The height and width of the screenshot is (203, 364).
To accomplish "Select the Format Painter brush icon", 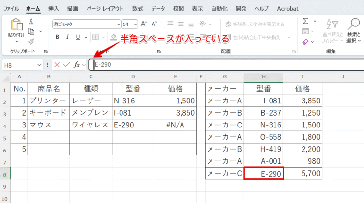I will click(31, 42).
